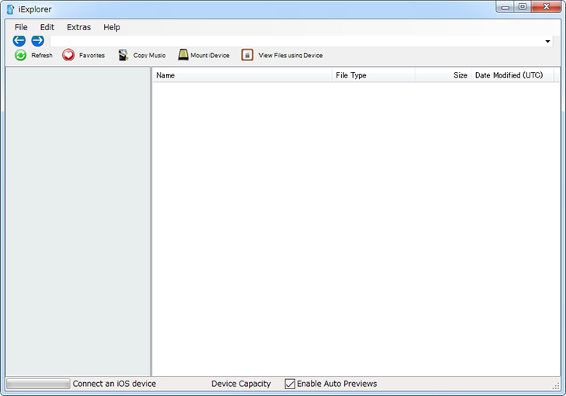Sort by the Size column header
The image size is (566, 396).
(x=443, y=75)
